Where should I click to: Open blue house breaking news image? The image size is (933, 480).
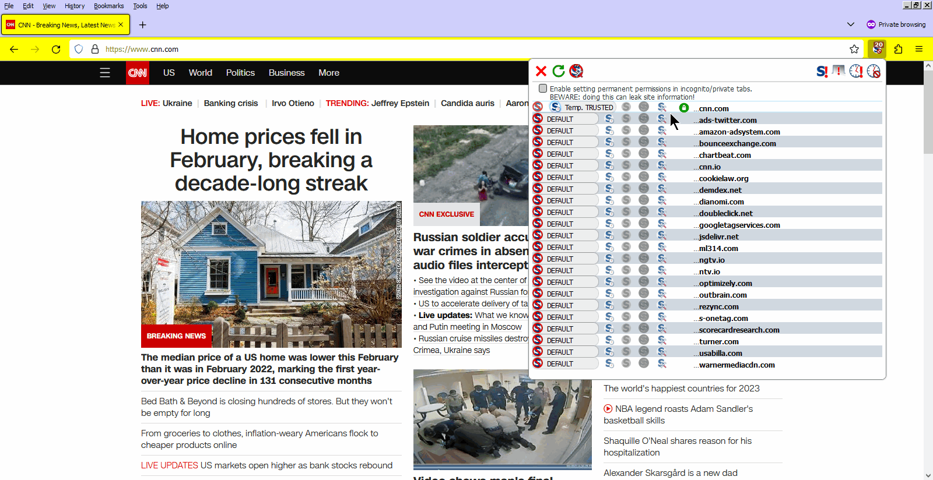(271, 274)
